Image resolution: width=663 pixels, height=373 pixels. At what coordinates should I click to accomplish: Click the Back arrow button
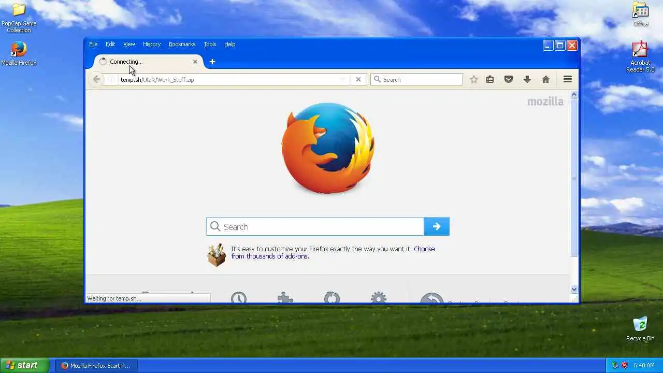96,79
